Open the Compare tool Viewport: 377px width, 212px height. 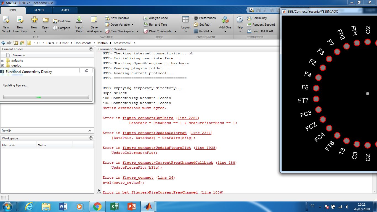click(x=62, y=28)
